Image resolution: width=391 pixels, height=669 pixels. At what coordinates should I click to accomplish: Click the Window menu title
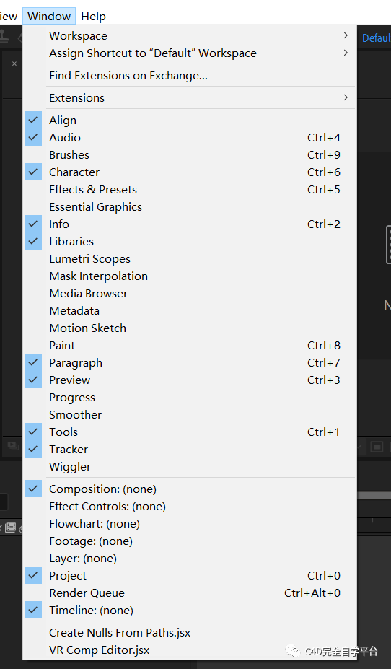click(49, 16)
